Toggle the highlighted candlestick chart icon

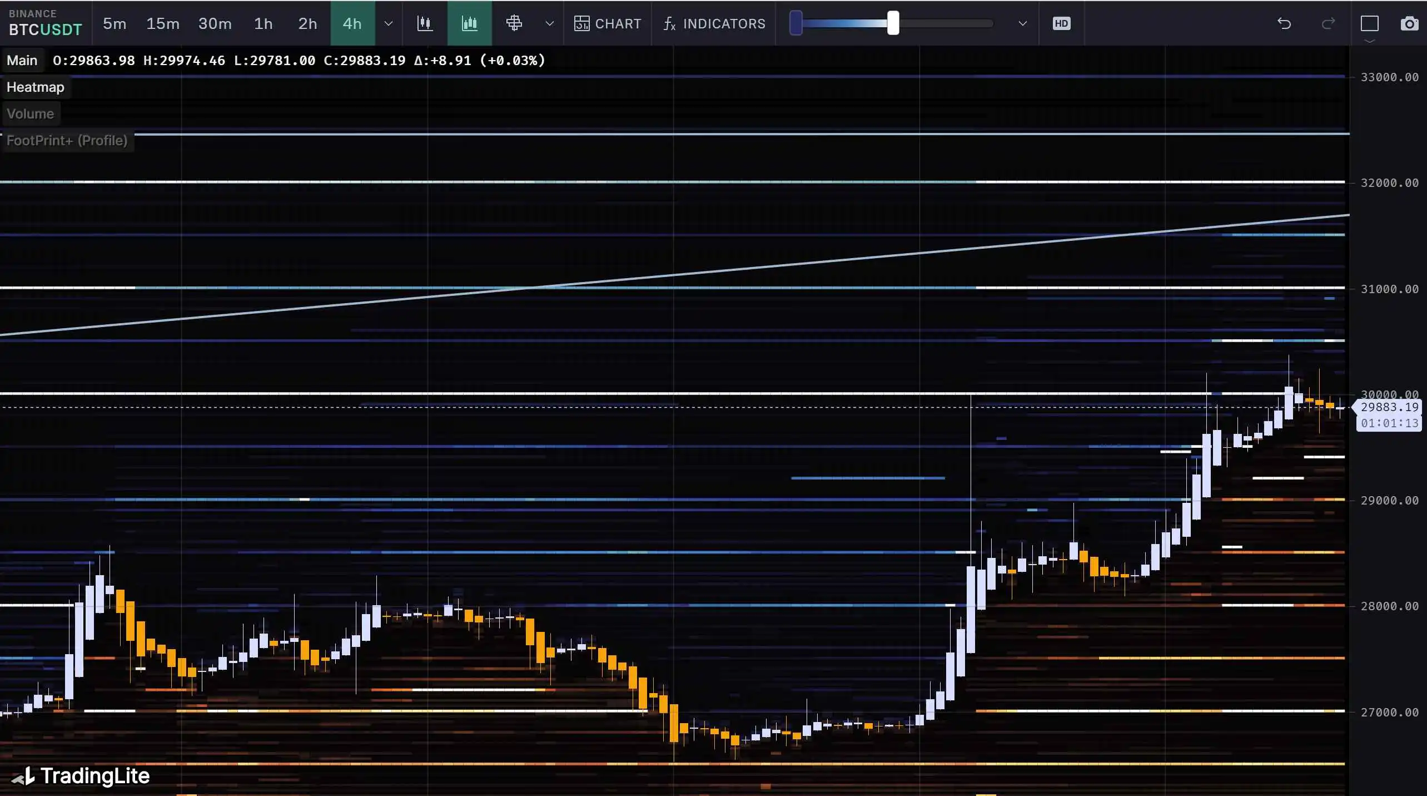coord(469,23)
